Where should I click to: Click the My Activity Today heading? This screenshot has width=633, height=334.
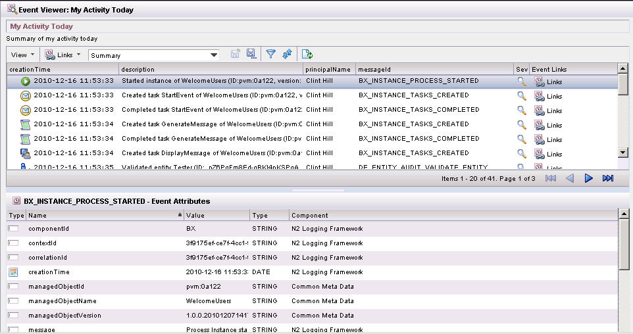41,26
